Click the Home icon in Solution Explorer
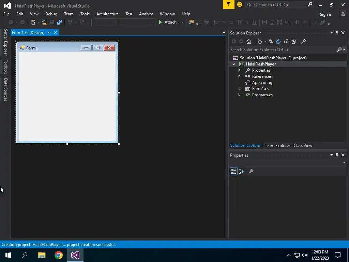This screenshot has width=349, height=262. click(x=249, y=41)
